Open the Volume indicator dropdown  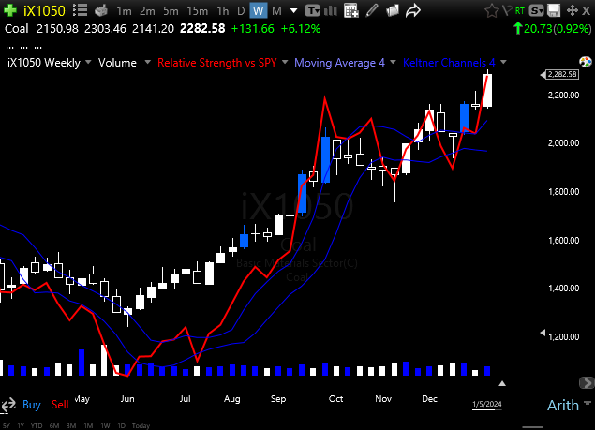[123, 63]
